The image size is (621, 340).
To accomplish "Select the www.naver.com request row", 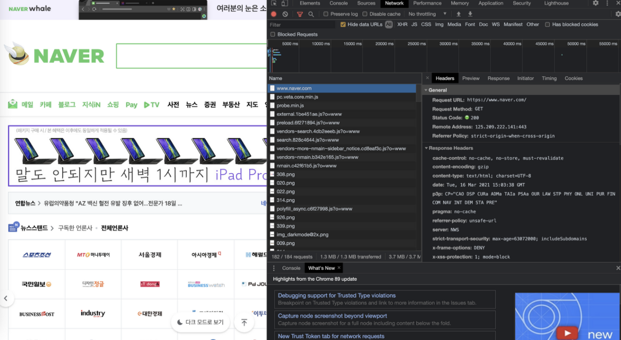I will 342,88.
